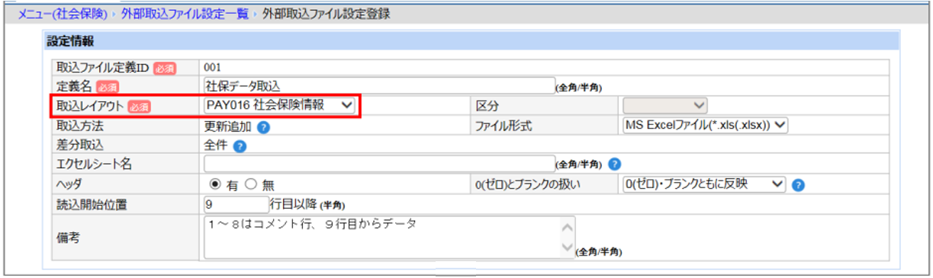Click the 外部取込ファイル設定登録 breadcrumb text
The width and height of the screenshot is (933, 278).
point(327,14)
